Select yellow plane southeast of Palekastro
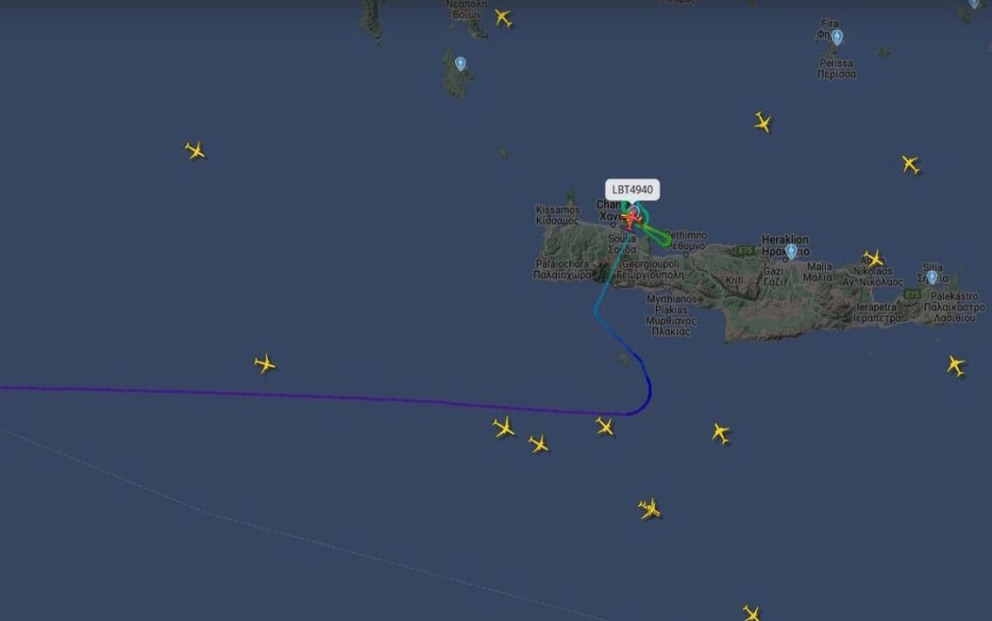The width and height of the screenshot is (992, 621). click(x=955, y=365)
